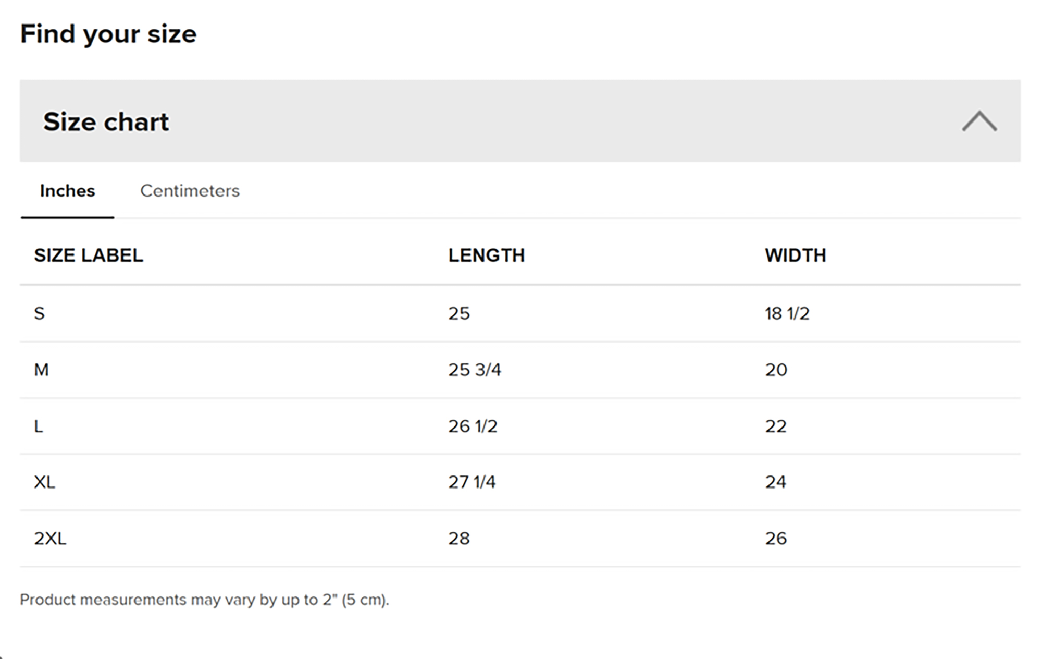Click the LENGTH column header

[486, 255]
